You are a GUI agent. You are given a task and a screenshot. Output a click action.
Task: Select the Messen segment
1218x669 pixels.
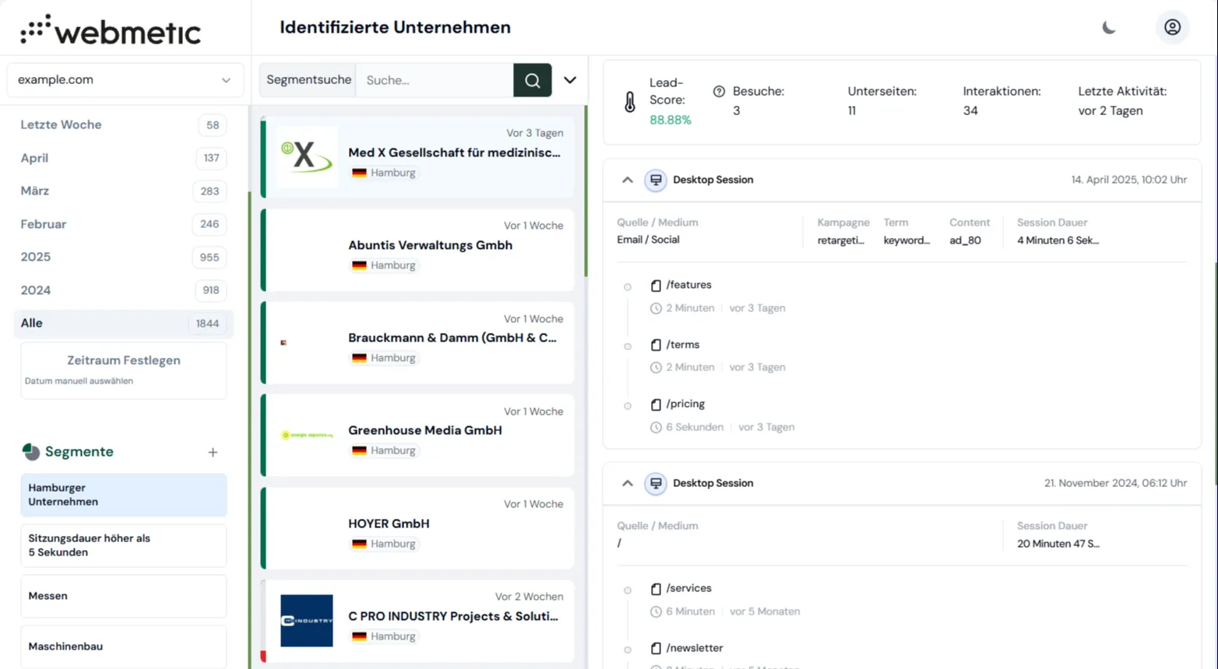click(122, 595)
